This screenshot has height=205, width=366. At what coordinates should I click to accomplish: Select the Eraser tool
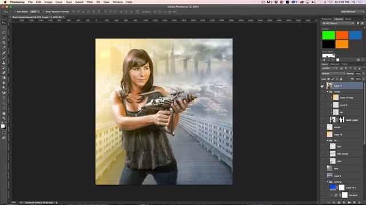point(4,73)
